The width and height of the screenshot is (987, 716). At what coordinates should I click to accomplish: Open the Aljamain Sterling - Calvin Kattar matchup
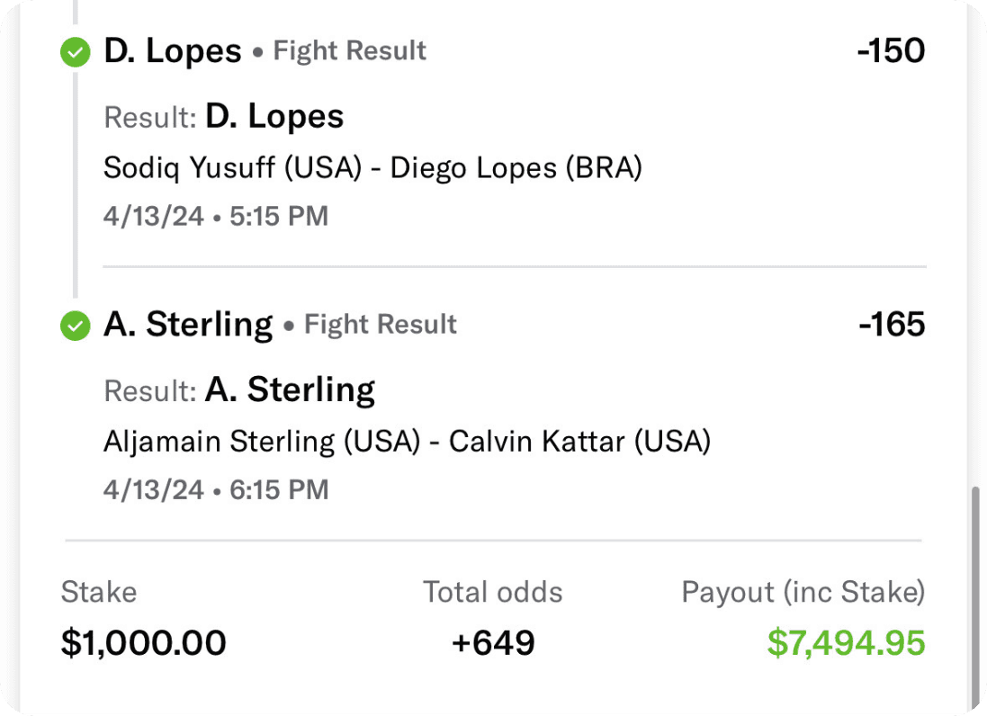[407, 442]
